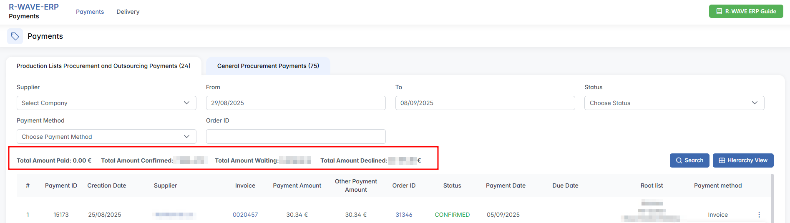Open invoice 0020457 link
This screenshot has width=790, height=223.
point(245,215)
